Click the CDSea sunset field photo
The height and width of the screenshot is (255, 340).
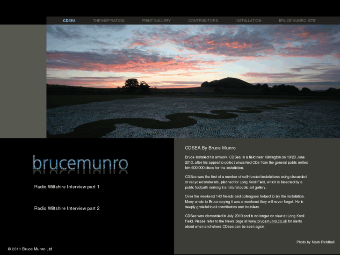pos(193,81)
